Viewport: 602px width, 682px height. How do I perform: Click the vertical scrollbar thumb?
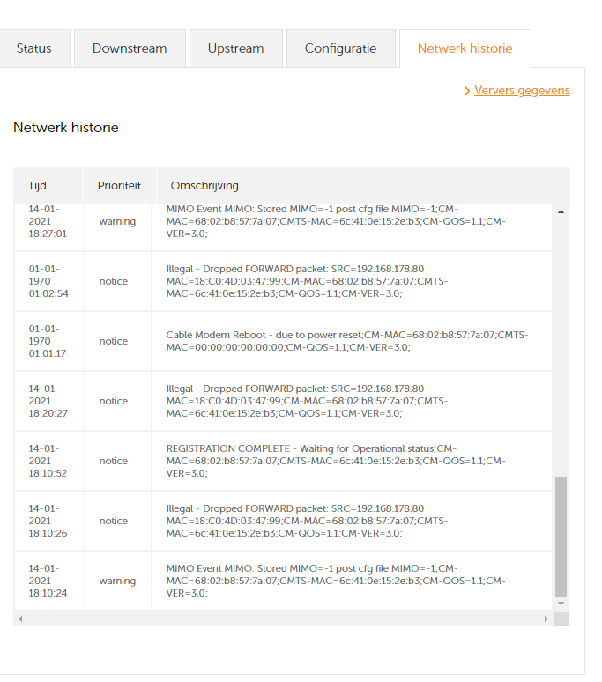point(561,536)
